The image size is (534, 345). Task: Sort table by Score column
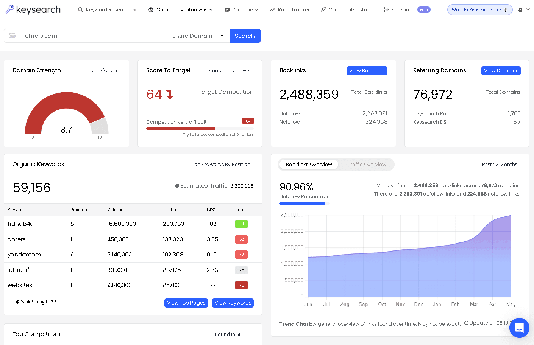coord(241,210)
